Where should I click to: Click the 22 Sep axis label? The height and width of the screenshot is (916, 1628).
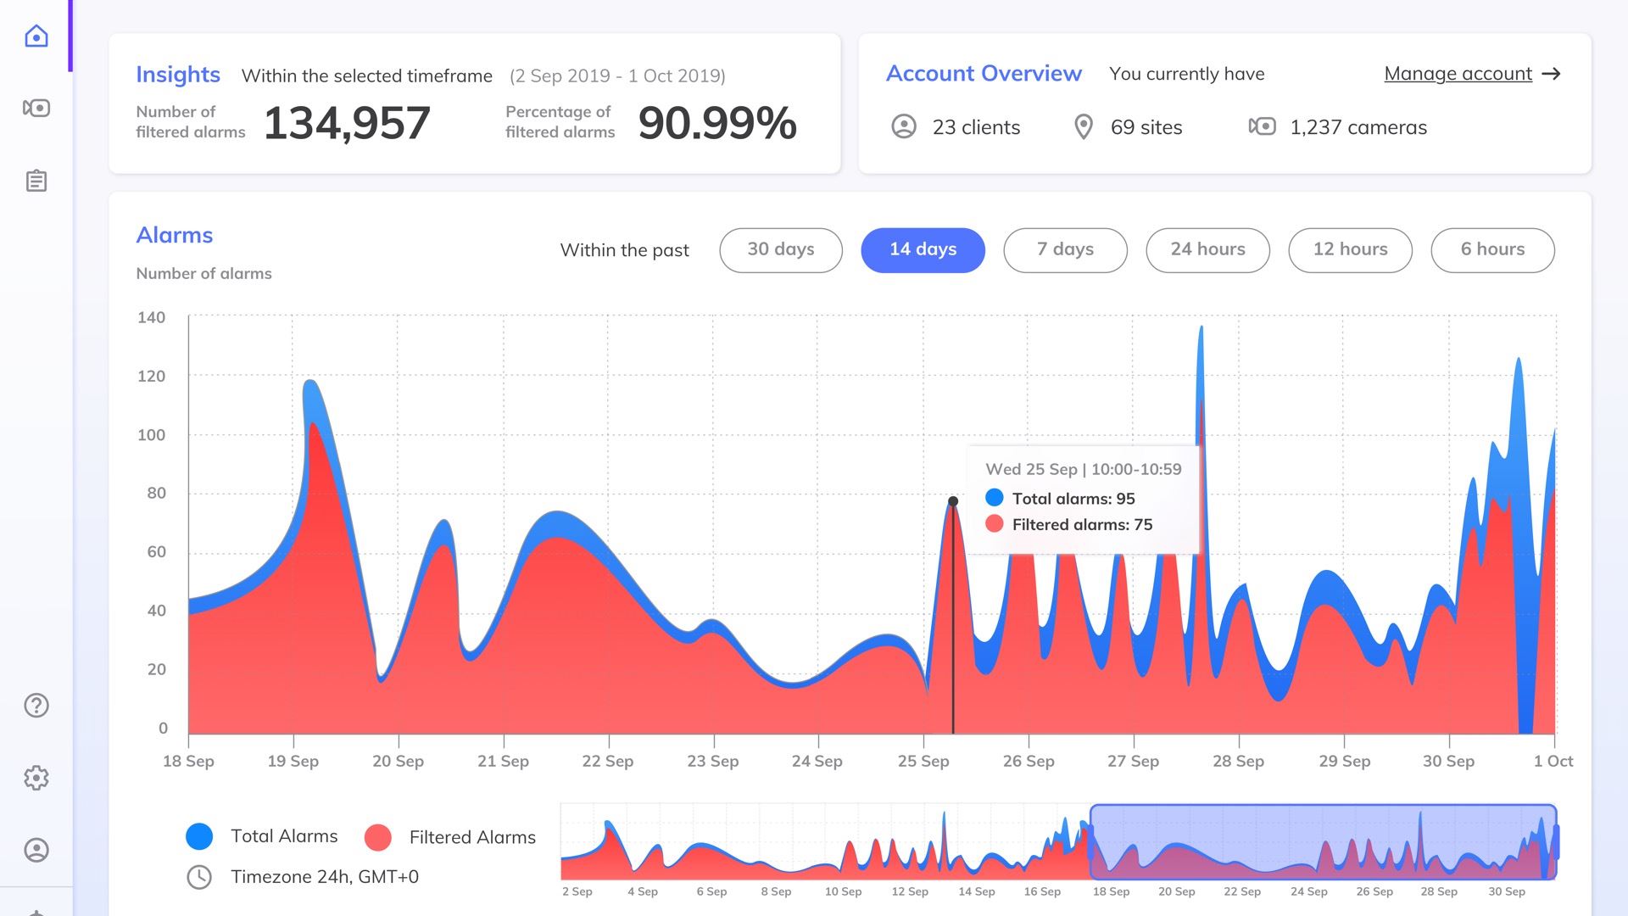pyautogui.click(x=608, y=761)
